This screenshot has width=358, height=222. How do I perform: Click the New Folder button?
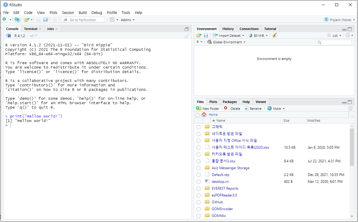tap(208, 109)
